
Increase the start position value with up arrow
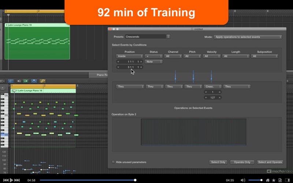(141, 61)
